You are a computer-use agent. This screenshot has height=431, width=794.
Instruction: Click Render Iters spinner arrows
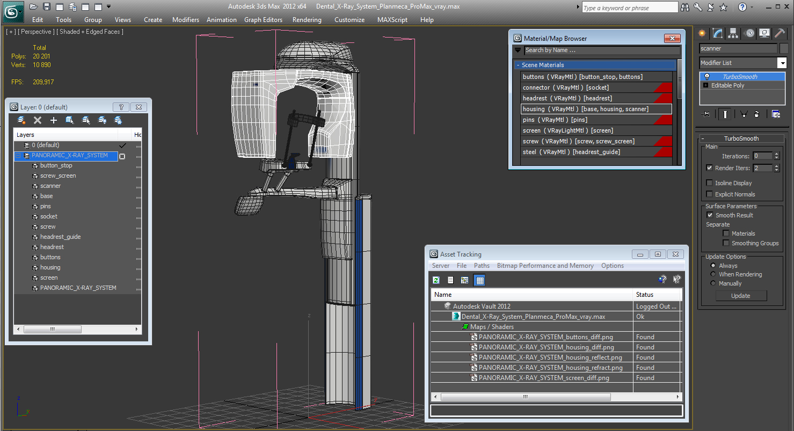coord(777,168)
